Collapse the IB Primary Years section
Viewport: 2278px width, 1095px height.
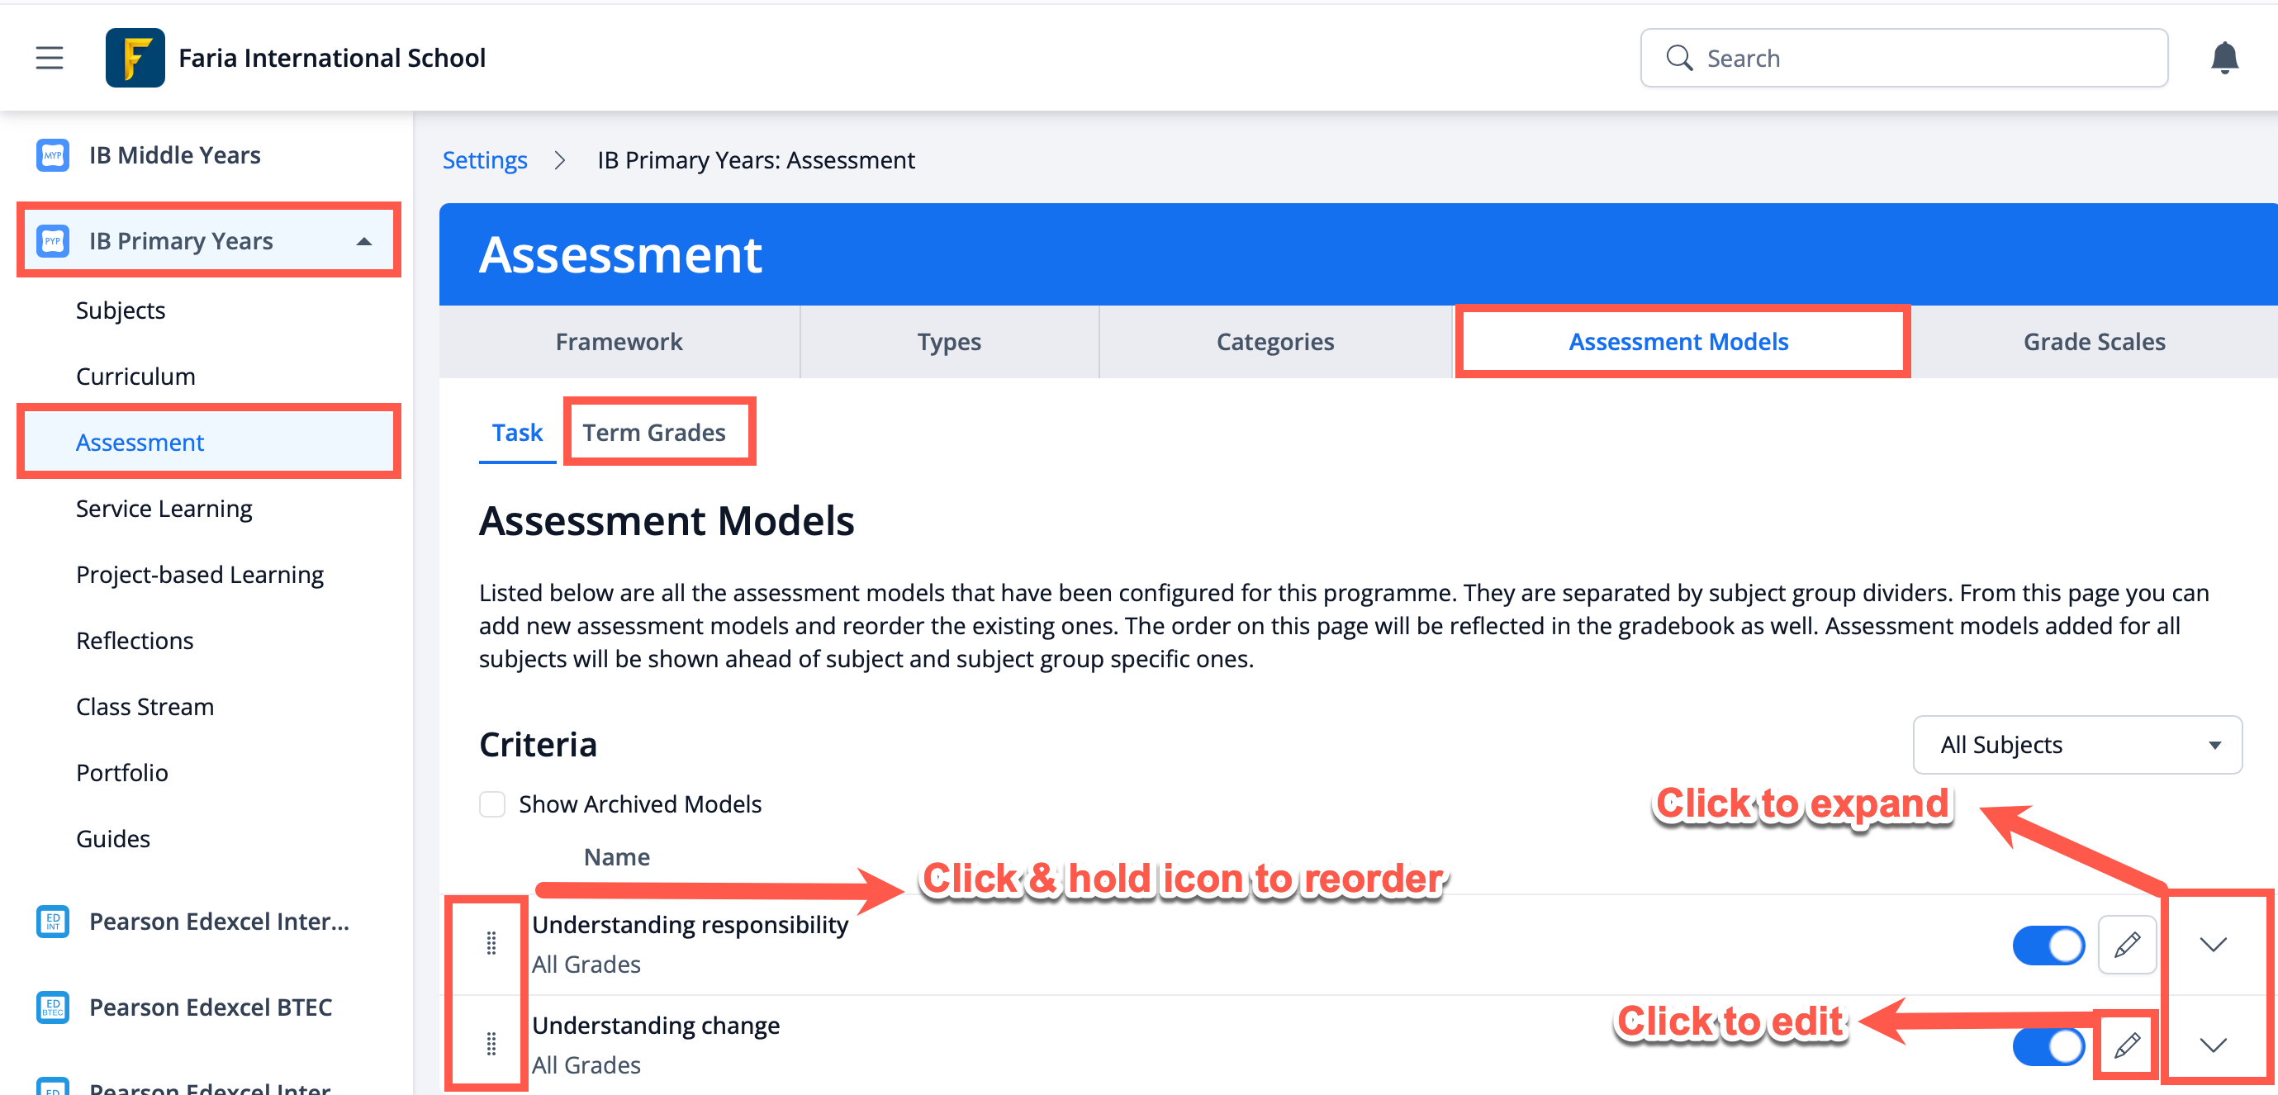pos(363,241)
